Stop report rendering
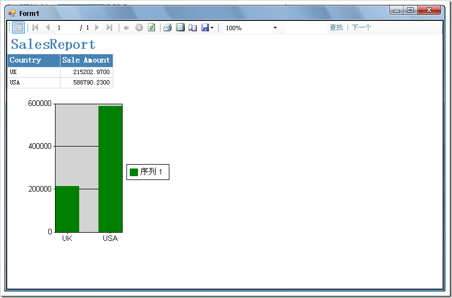Image resolution: width=452 pixels, height=298 pixels. point(139,27)
